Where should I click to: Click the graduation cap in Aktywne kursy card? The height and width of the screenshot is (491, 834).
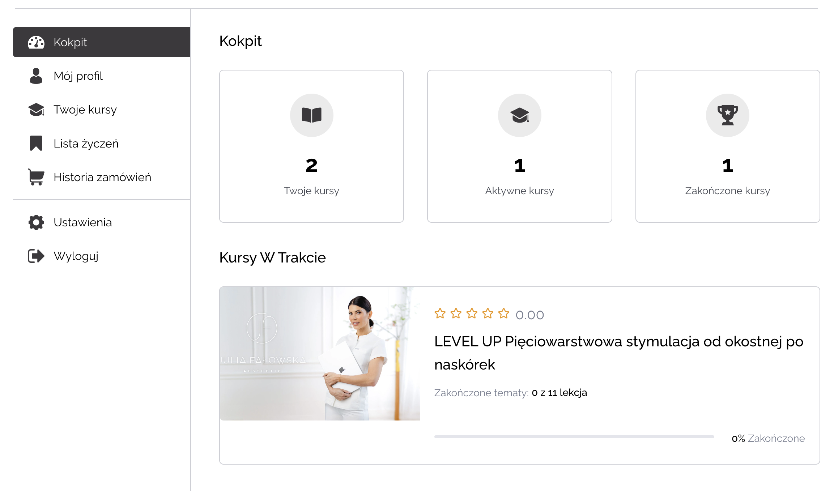pyautogui.click(x=519, y=115)
